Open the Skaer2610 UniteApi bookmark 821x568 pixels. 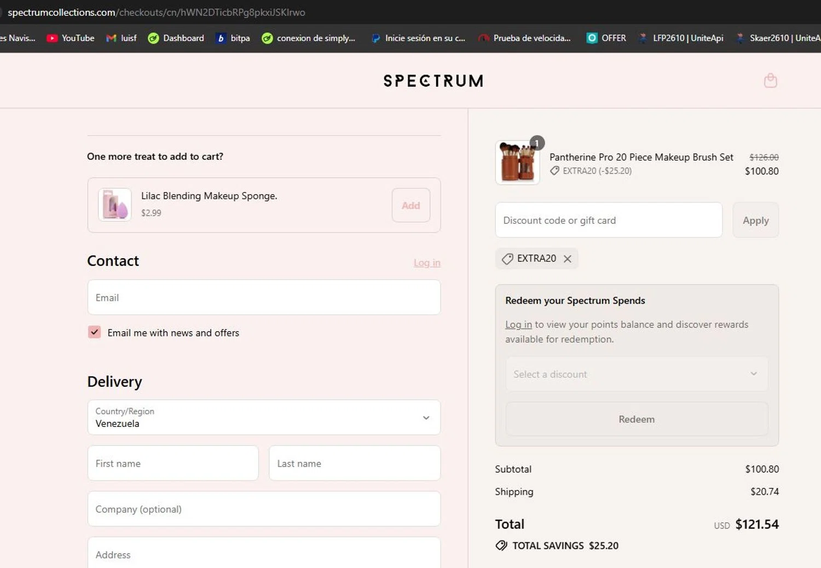click(x=778, y=38)
